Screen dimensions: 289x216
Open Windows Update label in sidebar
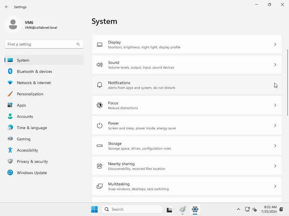(x=32, y=173)
